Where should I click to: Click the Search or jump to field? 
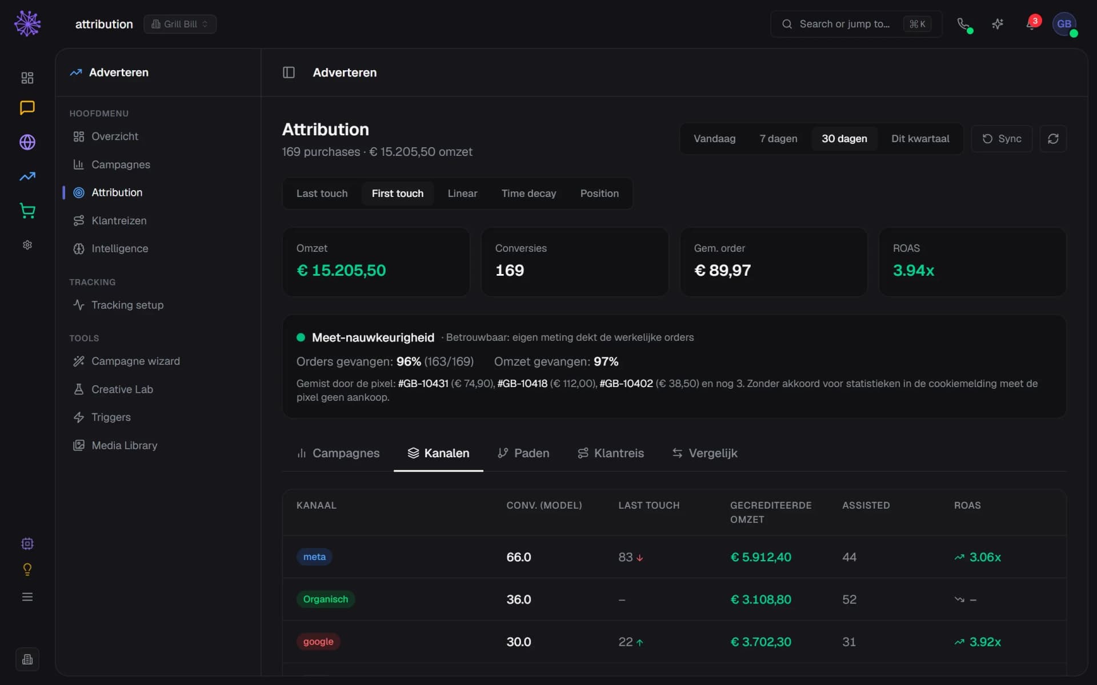[x=856, y=24]
